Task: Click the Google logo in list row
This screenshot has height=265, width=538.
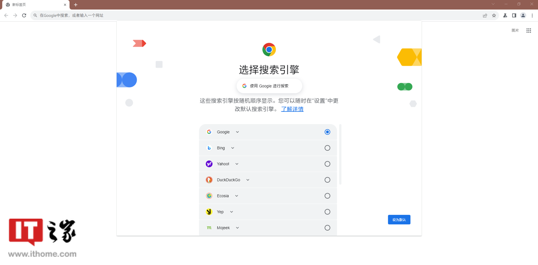Action: tap(209, 132)
